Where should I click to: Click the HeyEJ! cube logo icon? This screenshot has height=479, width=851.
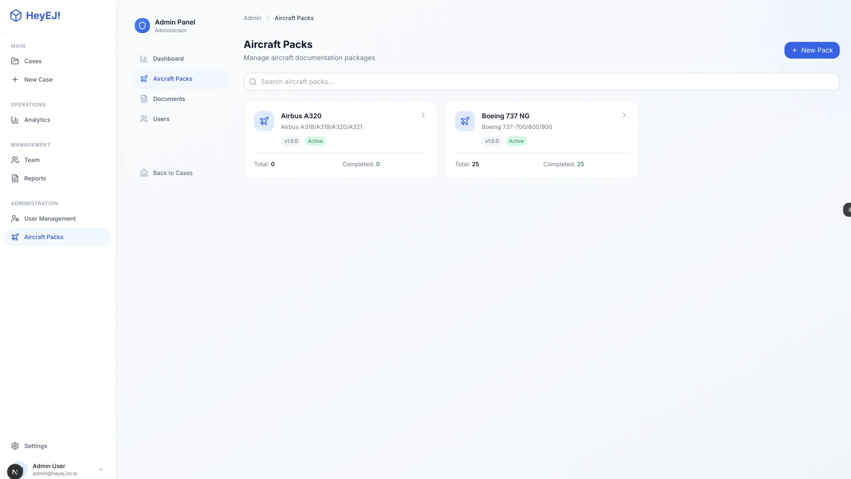pos(16,16)
